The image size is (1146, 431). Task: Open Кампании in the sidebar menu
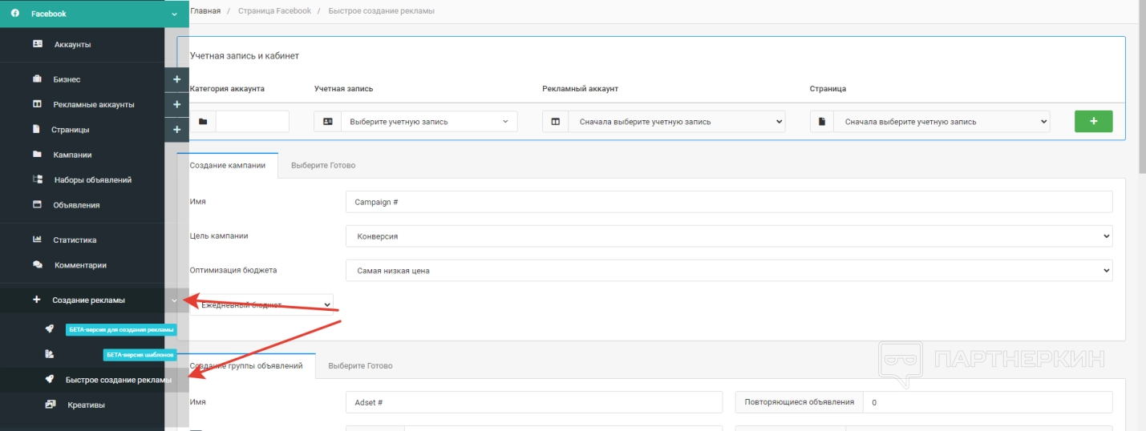tap(72, 155)
